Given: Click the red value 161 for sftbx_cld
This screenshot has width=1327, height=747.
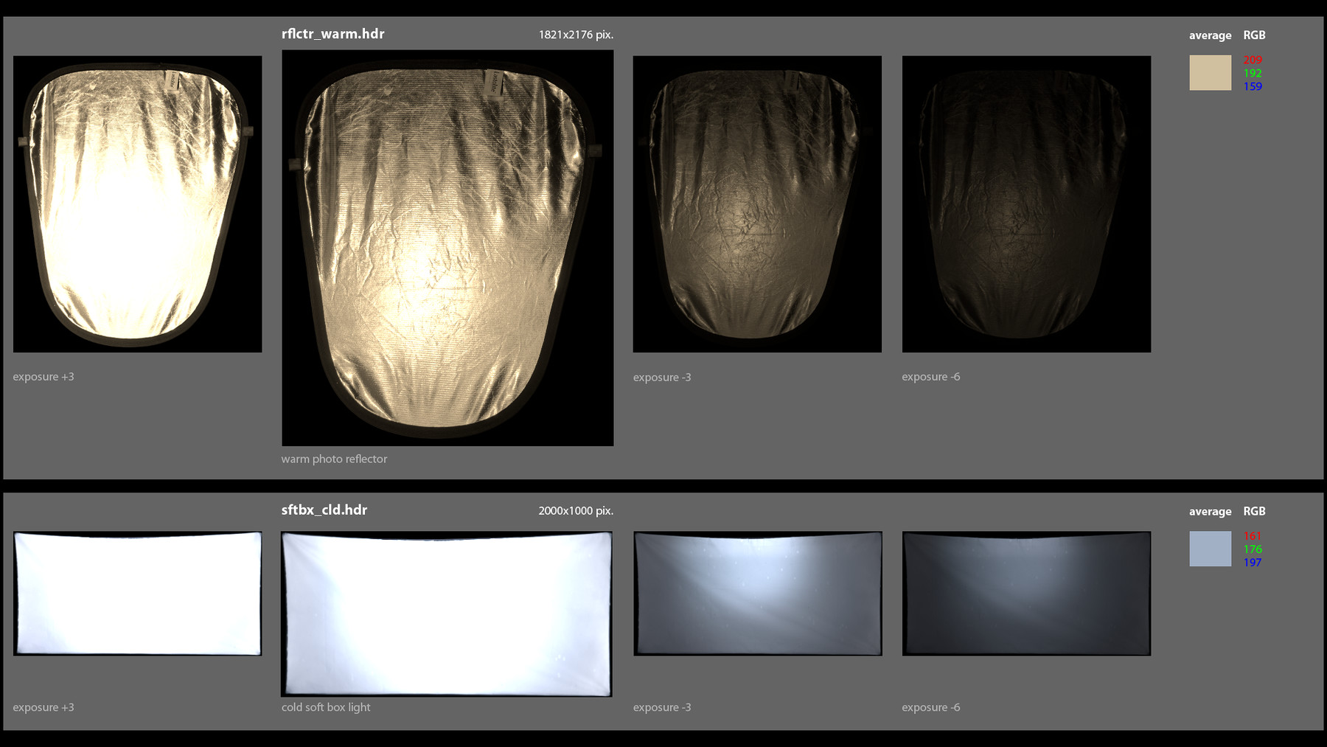Looking at the screenshot, I should [x=1251, y=536].
